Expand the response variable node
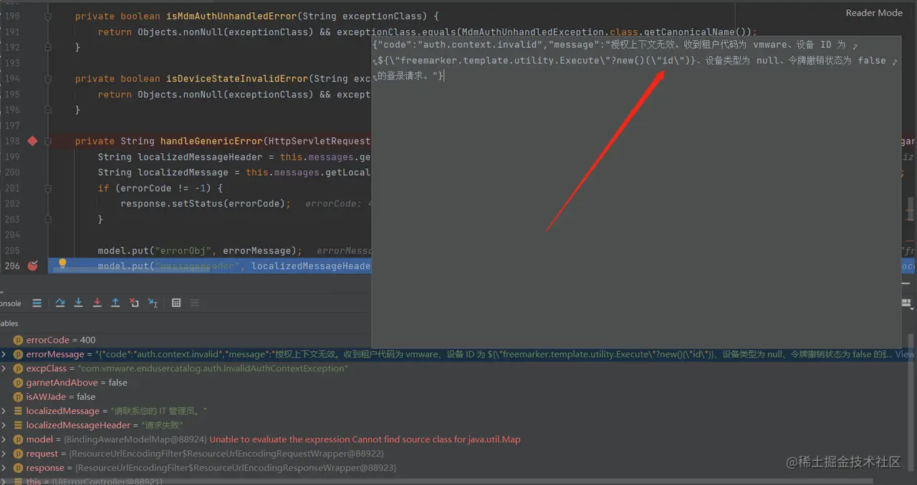This screenshot has width=917, height=485. click(4, 468)
